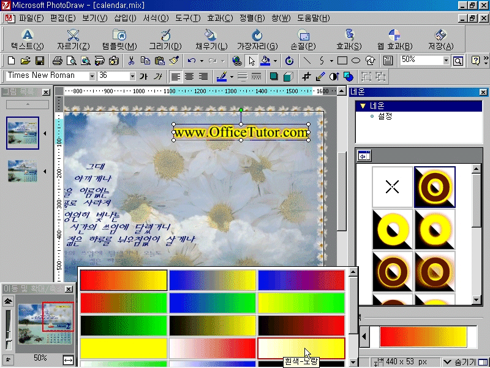The image size is (490, 368).
Task: Click the Paste clipboard icon
Action: (x=159, y=60)
